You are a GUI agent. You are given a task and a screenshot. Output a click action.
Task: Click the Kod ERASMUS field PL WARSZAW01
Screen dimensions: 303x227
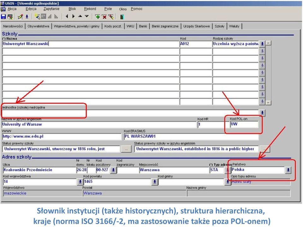[x=191, y=136]
